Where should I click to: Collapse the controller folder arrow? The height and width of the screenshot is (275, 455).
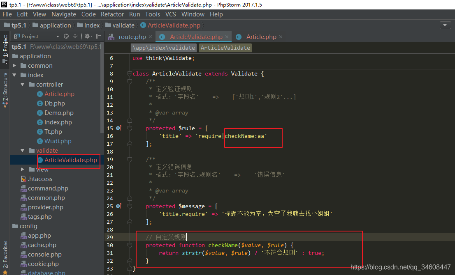[x=23, y=85]
